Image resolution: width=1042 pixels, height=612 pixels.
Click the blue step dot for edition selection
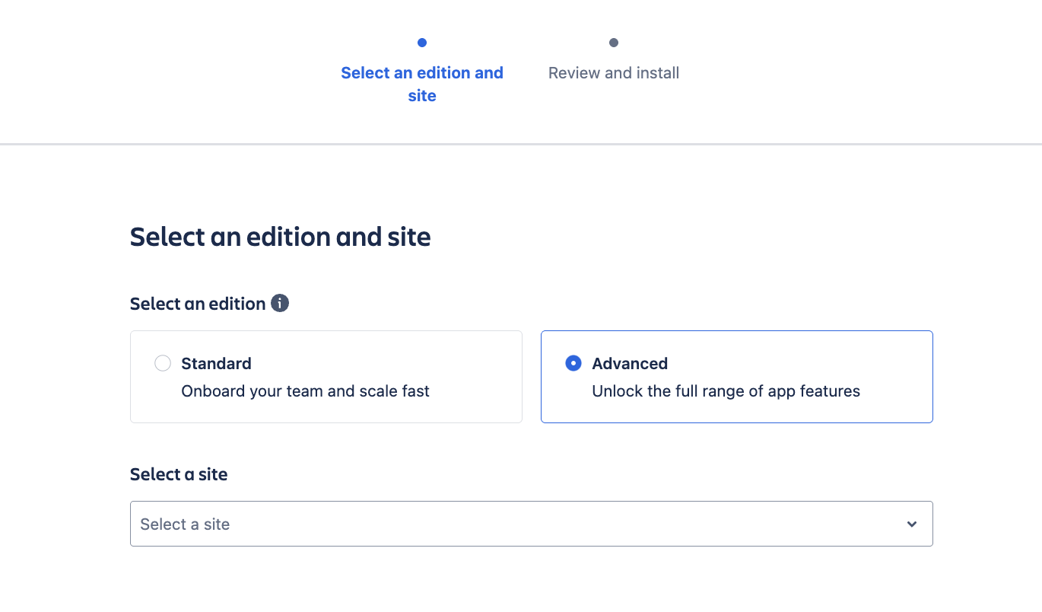tap(422, 43)
